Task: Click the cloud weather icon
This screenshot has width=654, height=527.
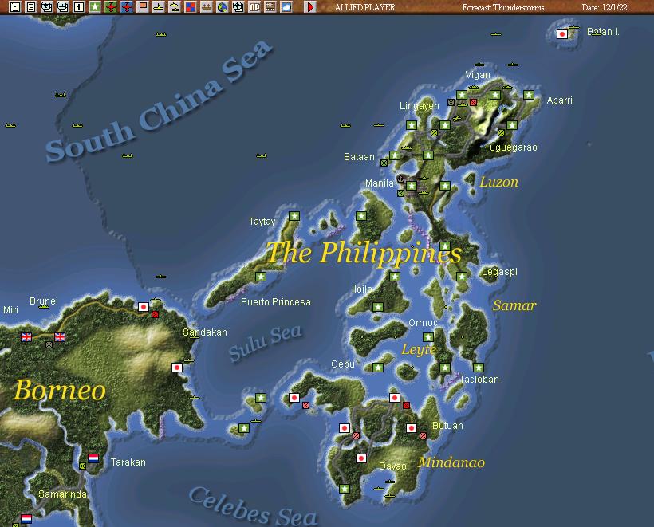Action: click(x=286, y=6)
